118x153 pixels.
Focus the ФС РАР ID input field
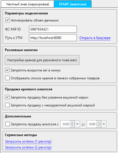[53, 29]
